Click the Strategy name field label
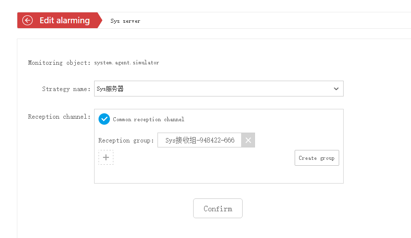 tap(66, 89)
